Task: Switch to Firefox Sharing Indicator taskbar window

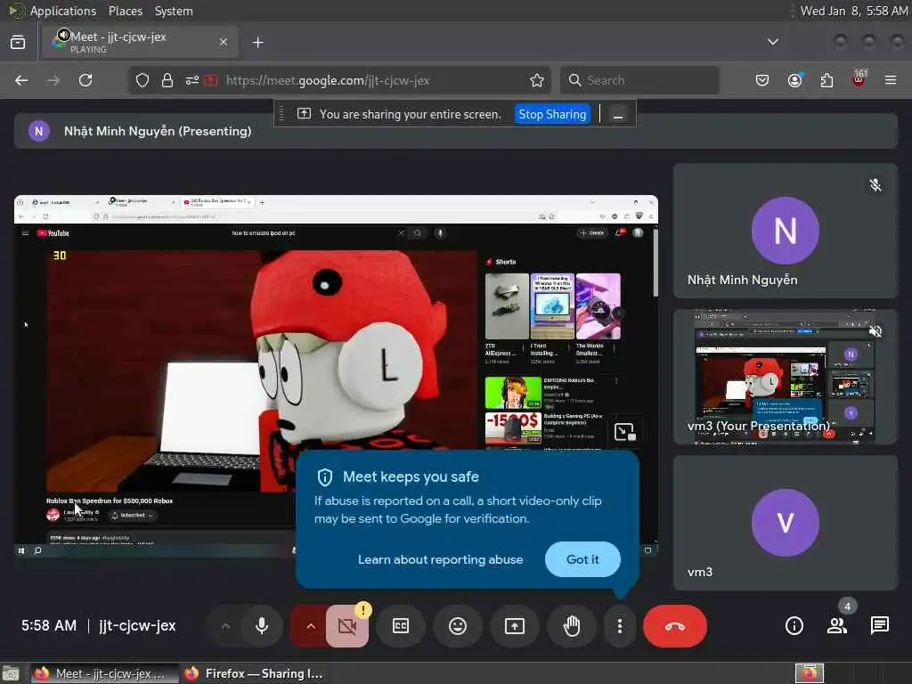Action: pyautogui.click(x=254, y=673)
